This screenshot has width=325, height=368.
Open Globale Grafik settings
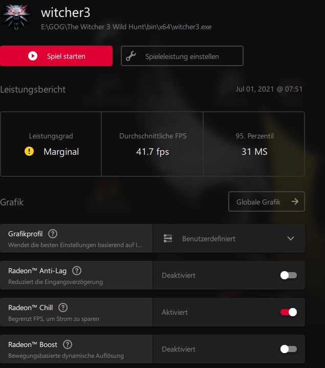(267, 201)
